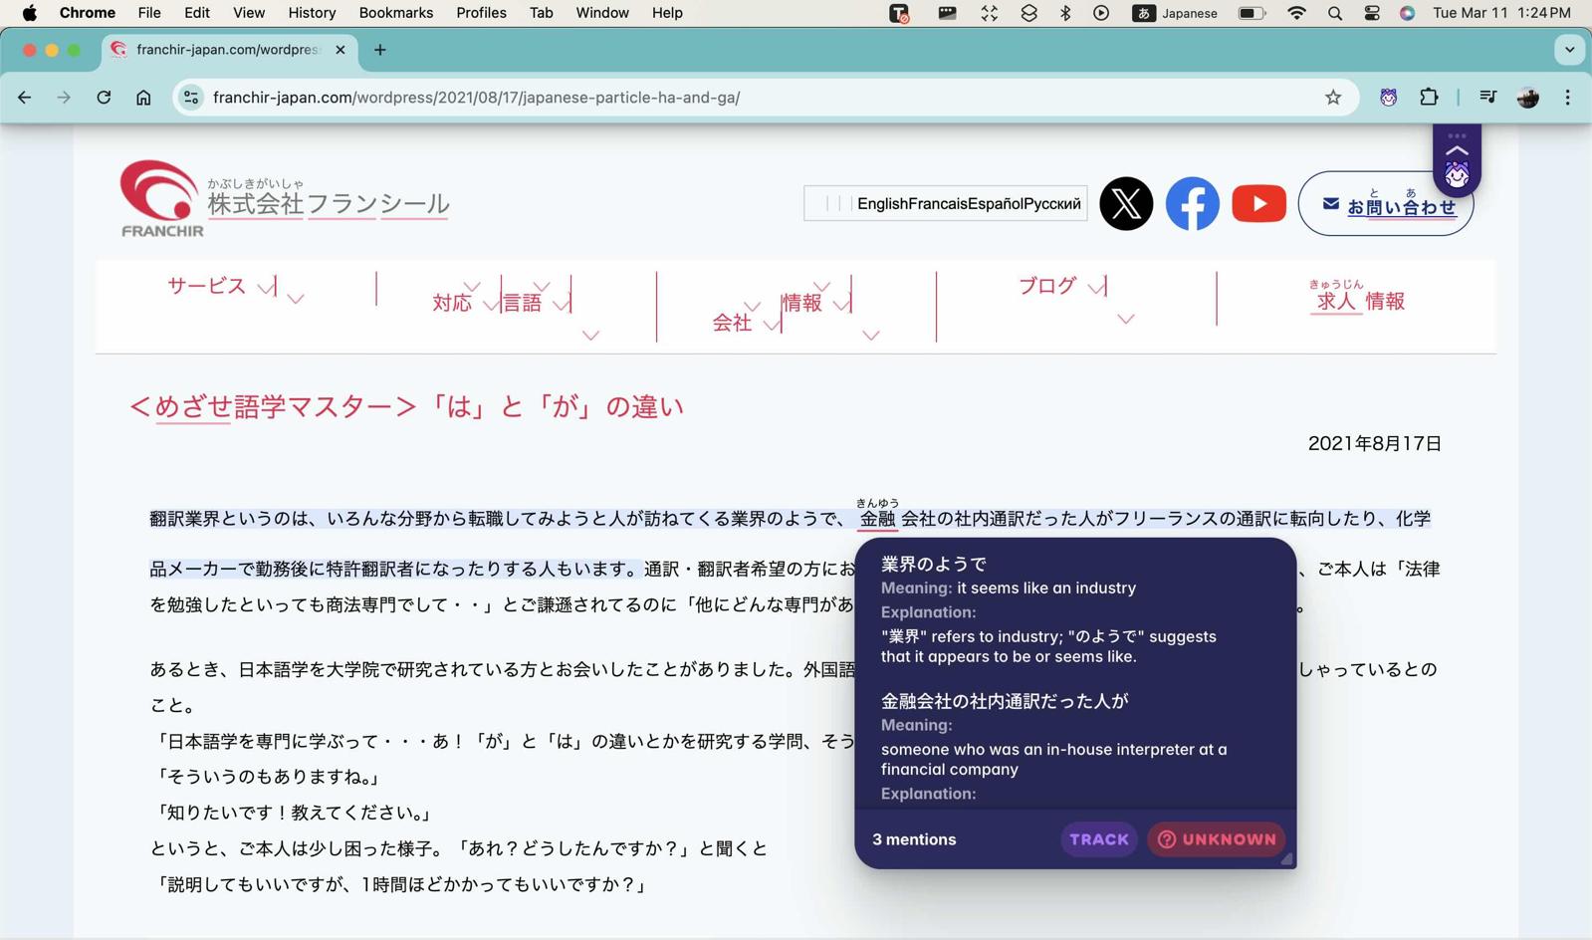Open the media control toolbar icon

1487,97
